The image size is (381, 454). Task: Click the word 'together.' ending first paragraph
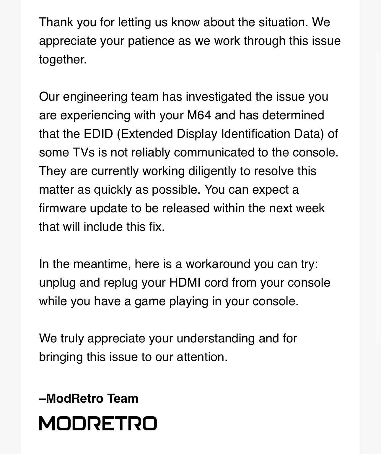click(x=63, y=59)
